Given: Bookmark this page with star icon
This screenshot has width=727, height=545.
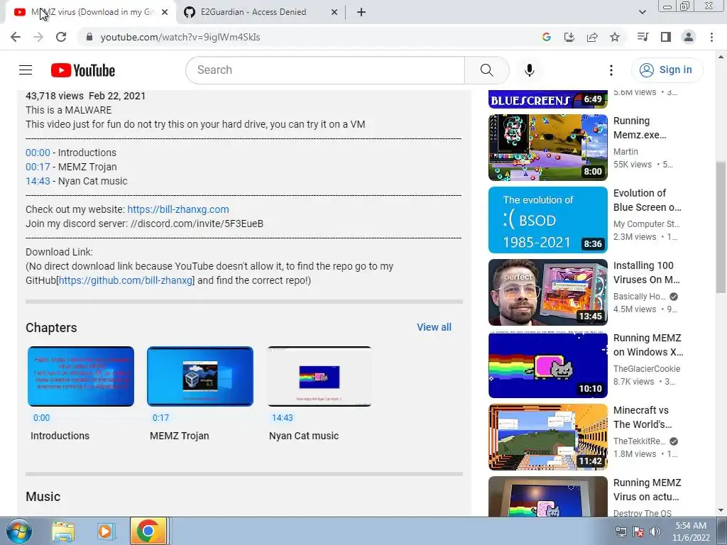Looking at the screenshot, I should coord(615,37).
